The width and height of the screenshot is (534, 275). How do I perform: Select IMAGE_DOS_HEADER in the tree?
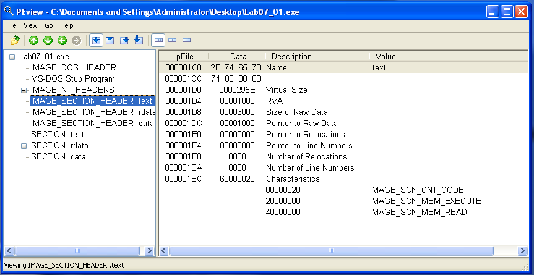click(x=74, y=67)
